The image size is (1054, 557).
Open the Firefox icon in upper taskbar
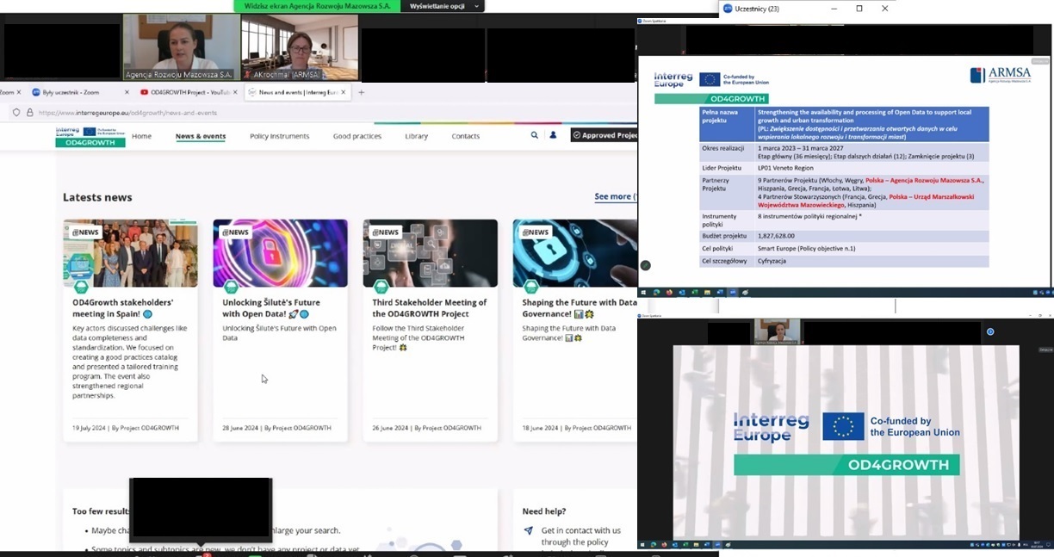pos(669,293)
